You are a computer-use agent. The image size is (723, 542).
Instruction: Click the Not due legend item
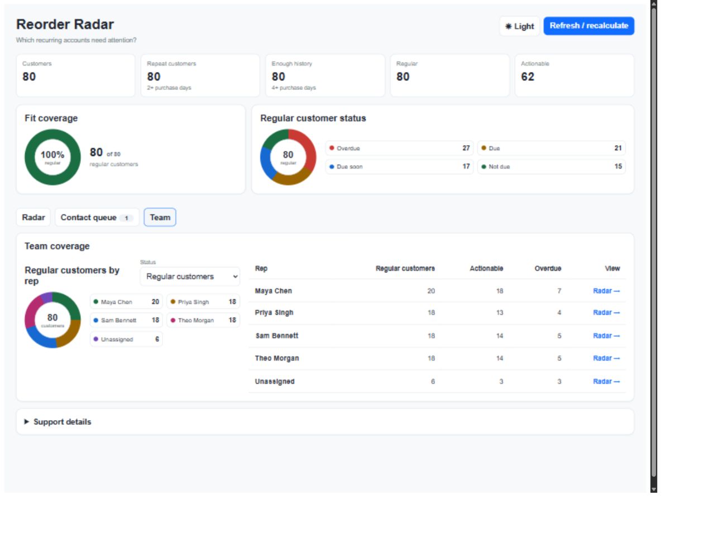(551, 166)
